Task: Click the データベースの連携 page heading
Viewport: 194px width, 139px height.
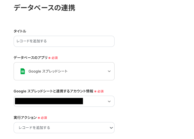Action: click(x=44, y=8)
